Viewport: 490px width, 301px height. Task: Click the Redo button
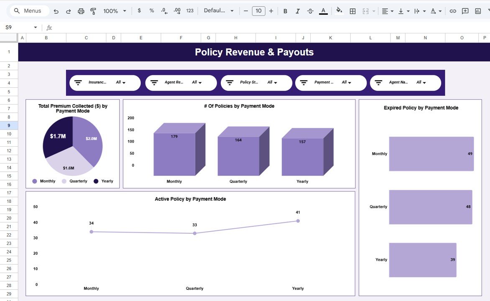click(68, 11)
